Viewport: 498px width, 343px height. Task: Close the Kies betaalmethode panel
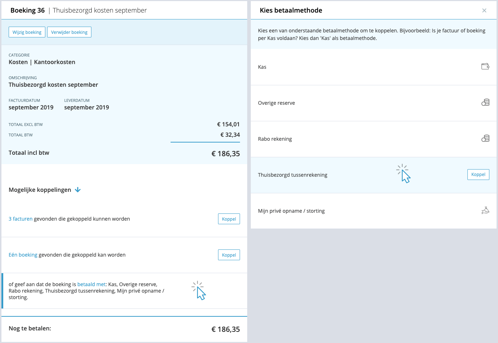484,10
